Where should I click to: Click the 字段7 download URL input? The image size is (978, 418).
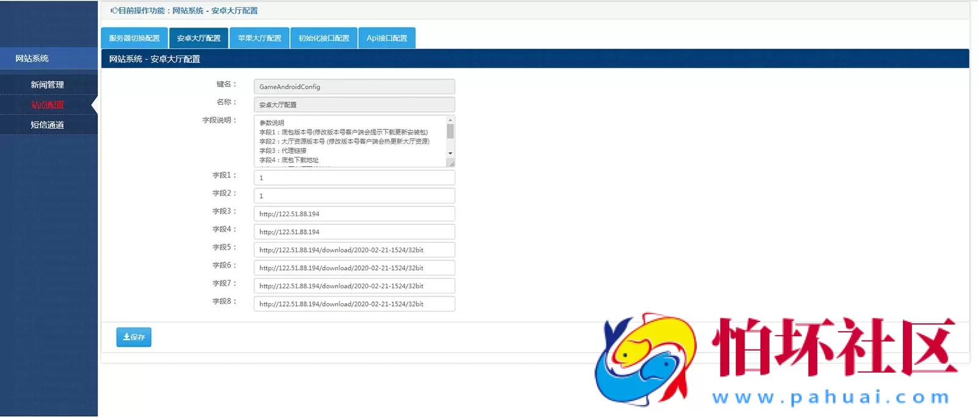[x=354, y=286]
